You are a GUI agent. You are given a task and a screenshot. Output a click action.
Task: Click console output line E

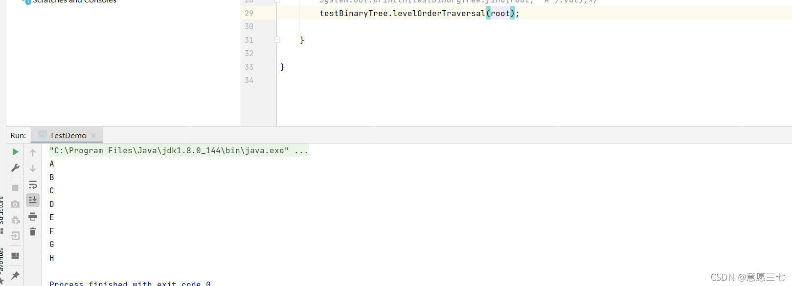[52, 218]
